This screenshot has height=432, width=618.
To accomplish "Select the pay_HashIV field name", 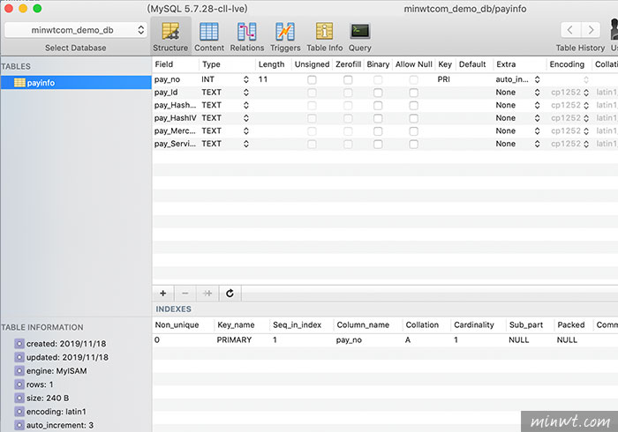I will 175,118.
